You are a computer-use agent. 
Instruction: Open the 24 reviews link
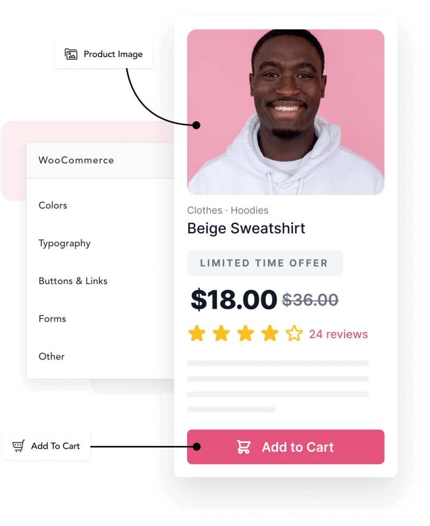coord(338,334)
